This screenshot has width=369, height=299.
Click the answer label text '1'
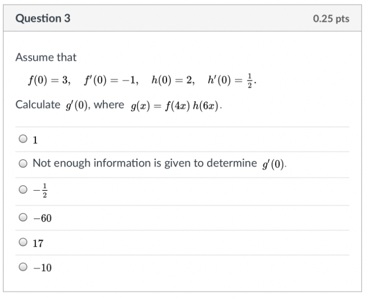(x=35, y=140)
